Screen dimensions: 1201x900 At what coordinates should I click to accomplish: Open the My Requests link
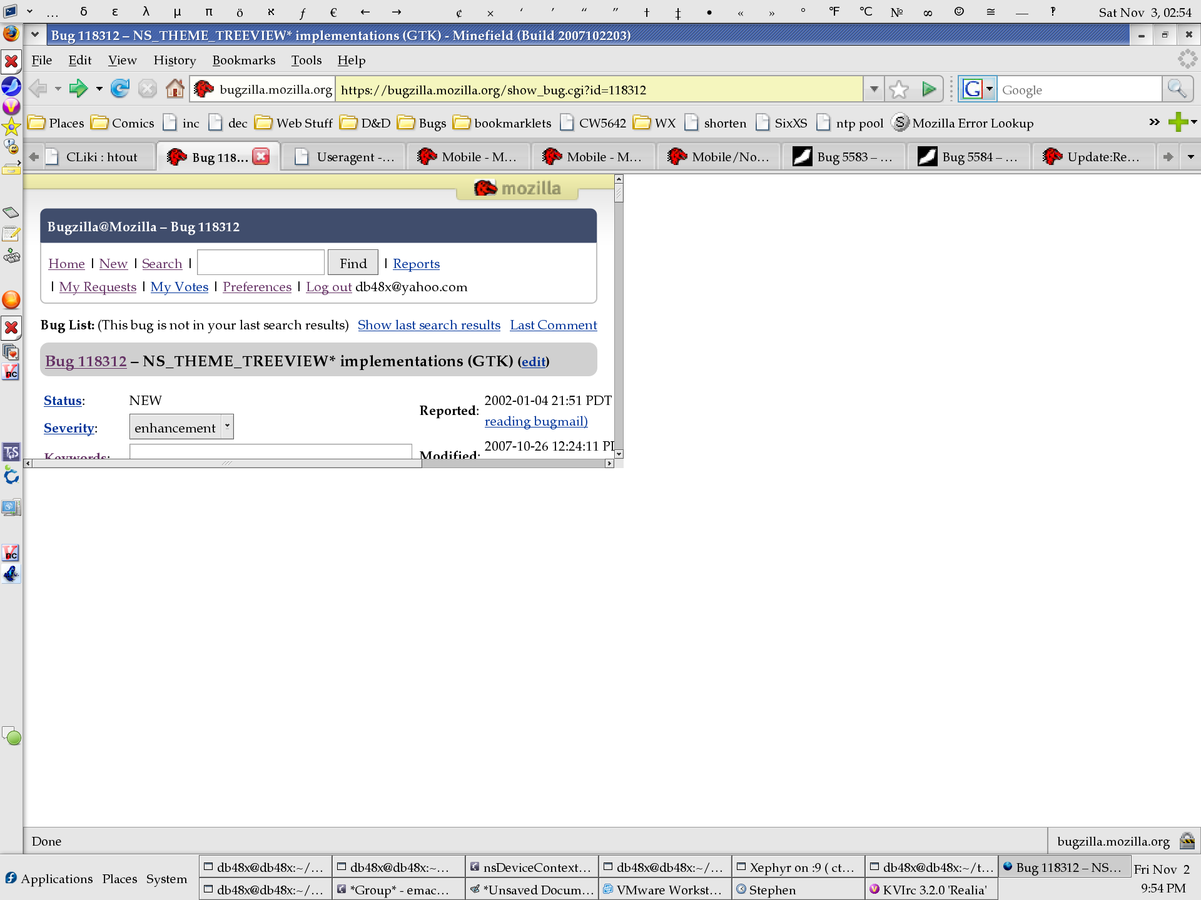click(x=98, y=287)
